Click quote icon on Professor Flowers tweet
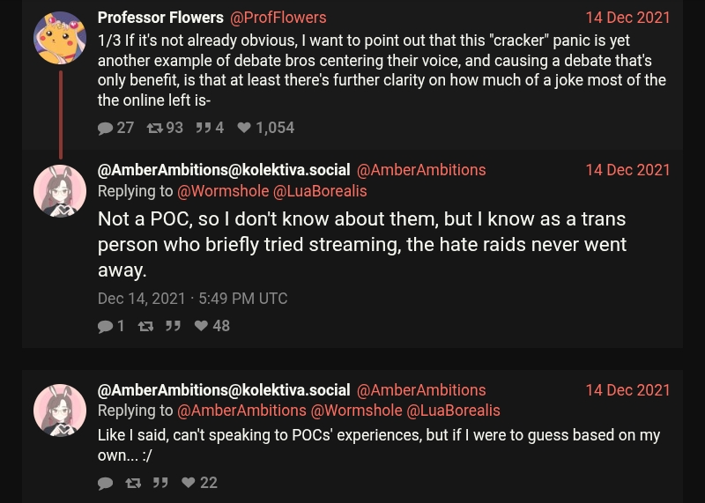Viewport: 705px width, 503px height. 204,129
